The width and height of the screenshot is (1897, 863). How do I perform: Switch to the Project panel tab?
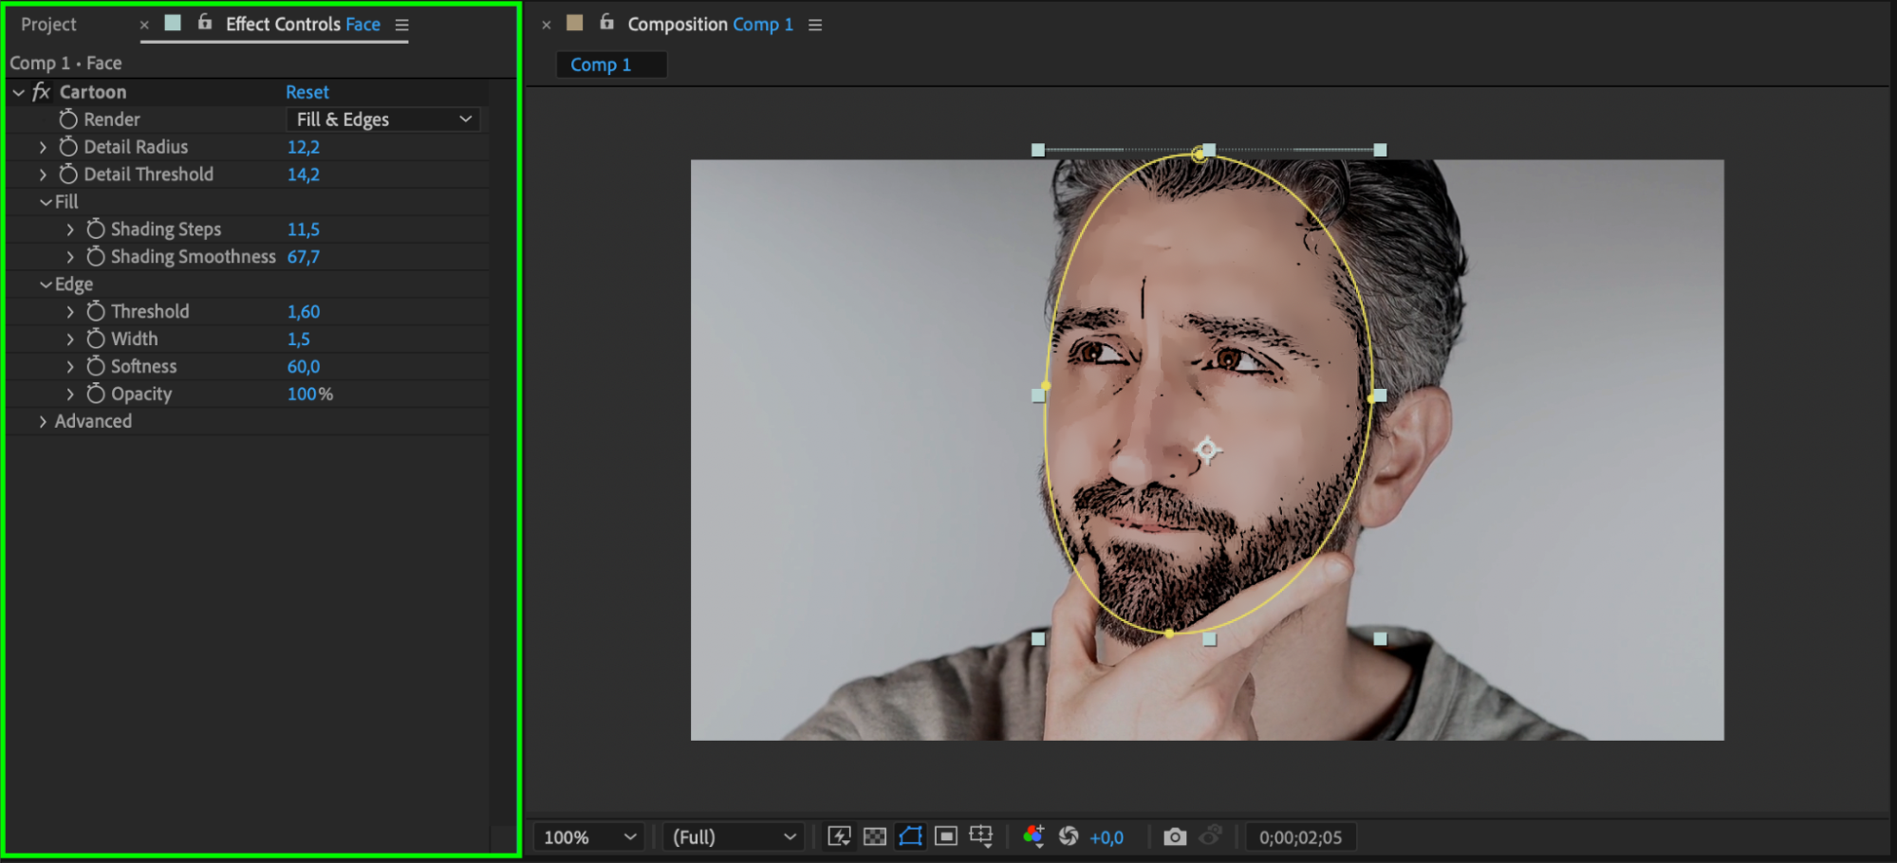[x=48, y=25]
